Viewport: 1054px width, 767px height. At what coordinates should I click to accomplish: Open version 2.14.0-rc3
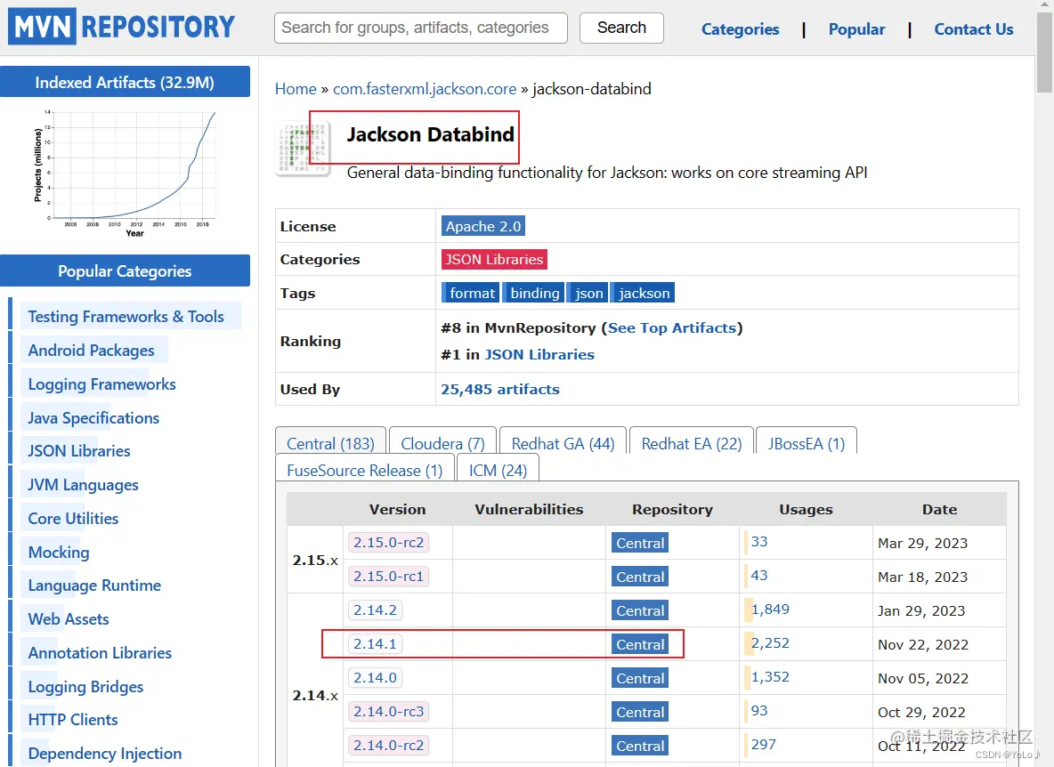pyautogui.click(x=388, y=711)
